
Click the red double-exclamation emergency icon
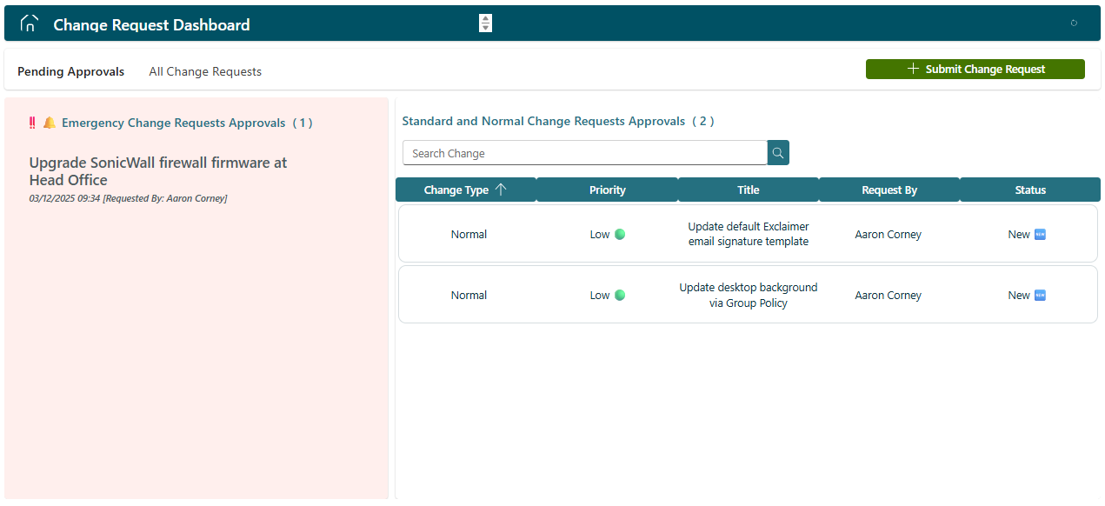pos(32,123)
